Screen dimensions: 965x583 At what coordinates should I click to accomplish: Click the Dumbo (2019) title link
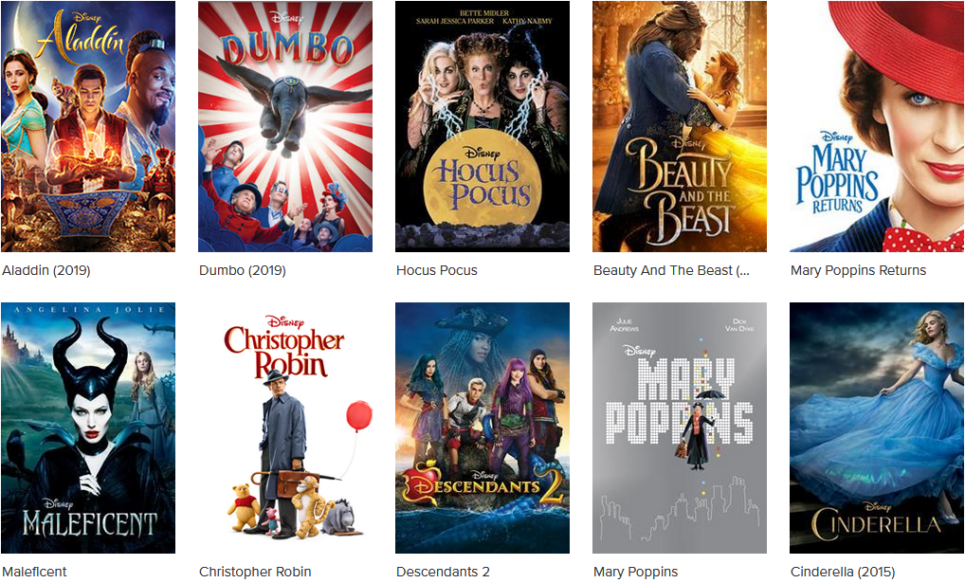click(x=243, y=270)
